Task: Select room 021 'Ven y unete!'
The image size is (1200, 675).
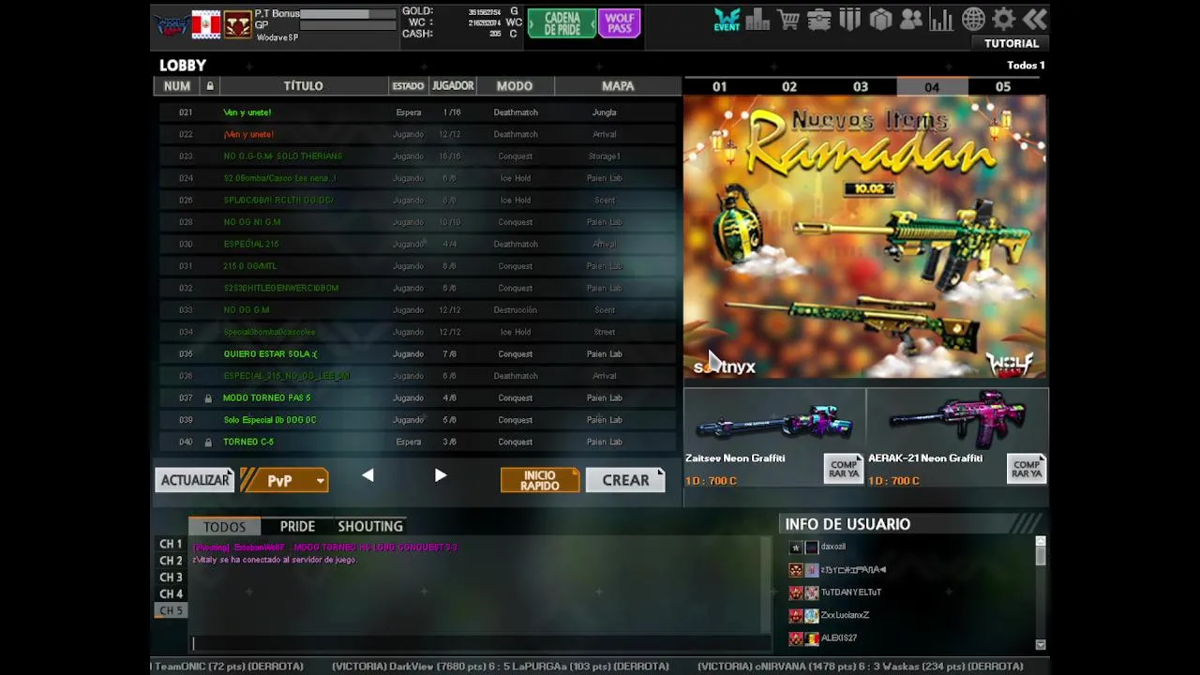Action: point(417,112)
